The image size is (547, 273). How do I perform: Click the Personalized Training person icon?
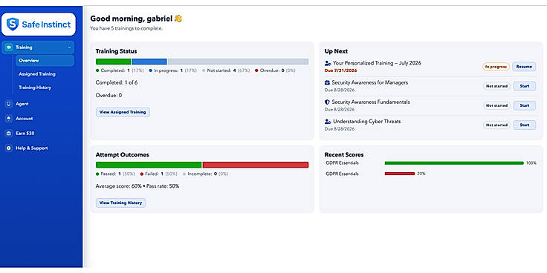coord(327,63)
